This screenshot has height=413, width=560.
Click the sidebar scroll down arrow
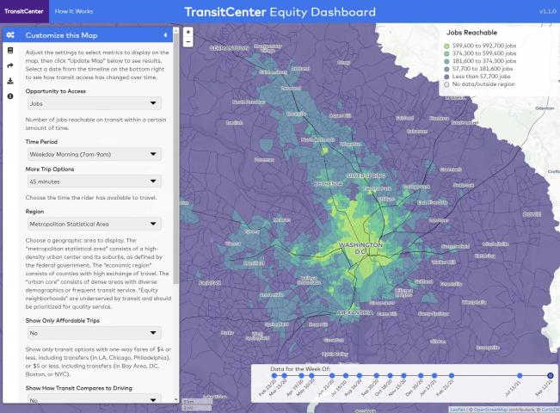tap(175, 400)
